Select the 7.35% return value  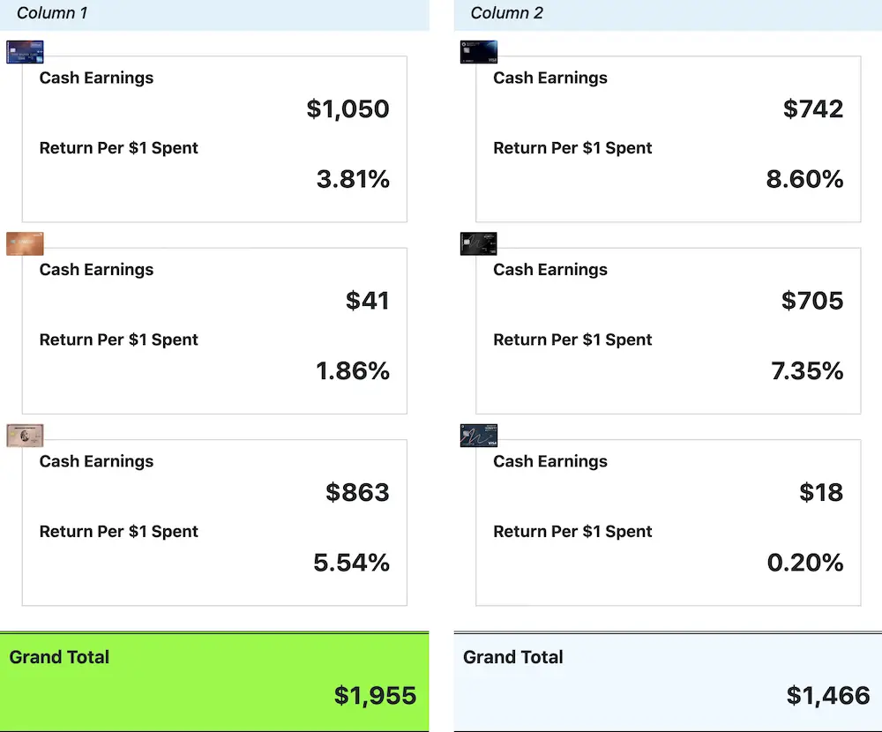pyautogui.click(x=807, y=370)
